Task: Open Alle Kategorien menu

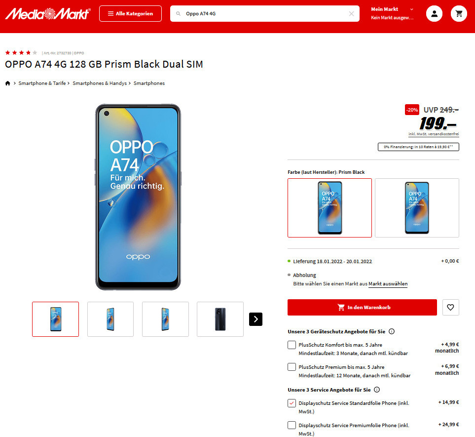Action: (130, 14)
